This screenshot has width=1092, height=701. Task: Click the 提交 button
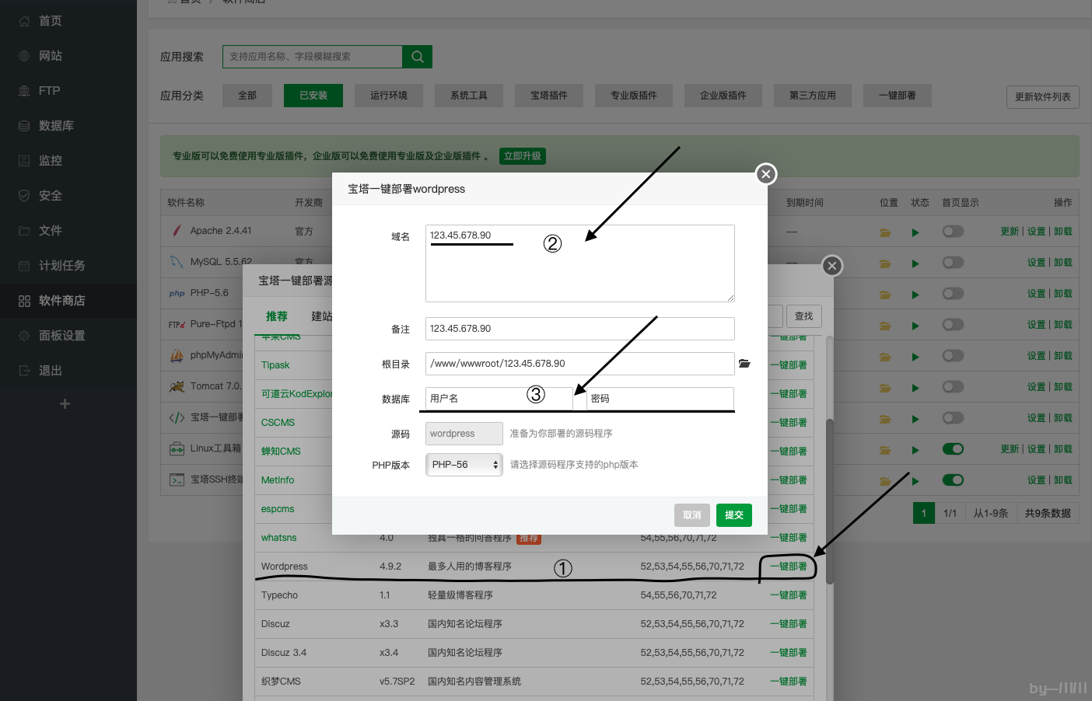[x=734, y=515]
